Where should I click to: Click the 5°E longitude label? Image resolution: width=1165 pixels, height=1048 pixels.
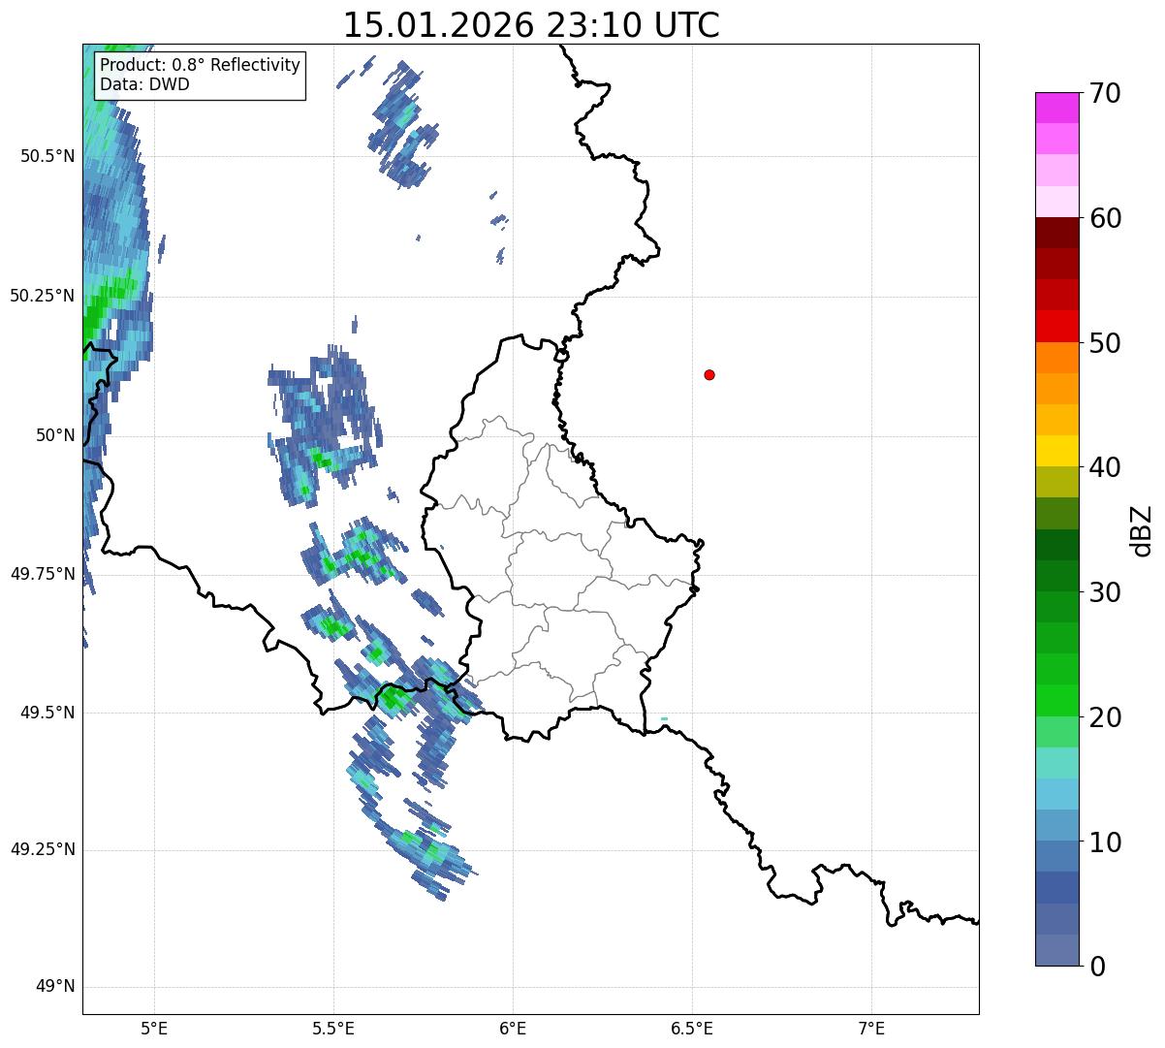154,1028
